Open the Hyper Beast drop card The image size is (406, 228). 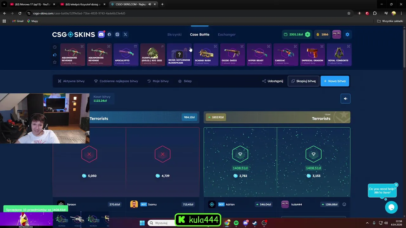pos(259,55)
